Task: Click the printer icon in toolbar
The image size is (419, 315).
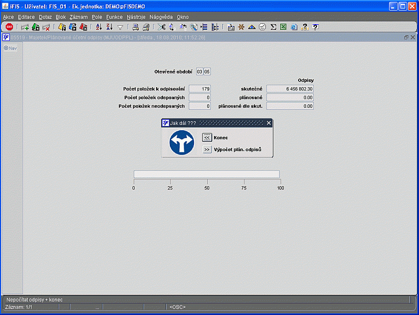Action: tap(136, 27)
